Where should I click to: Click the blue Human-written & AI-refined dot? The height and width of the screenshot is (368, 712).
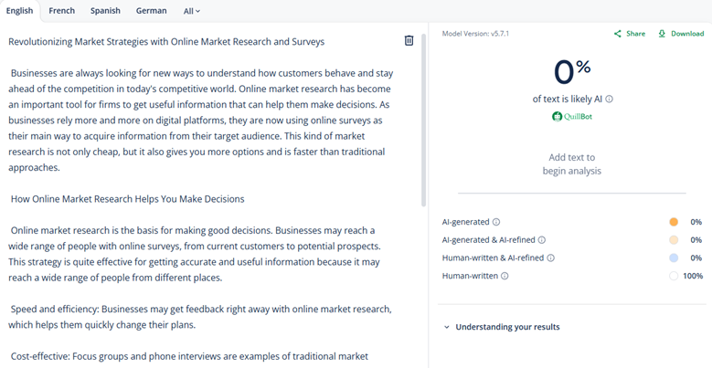click(x=674, y=258)
